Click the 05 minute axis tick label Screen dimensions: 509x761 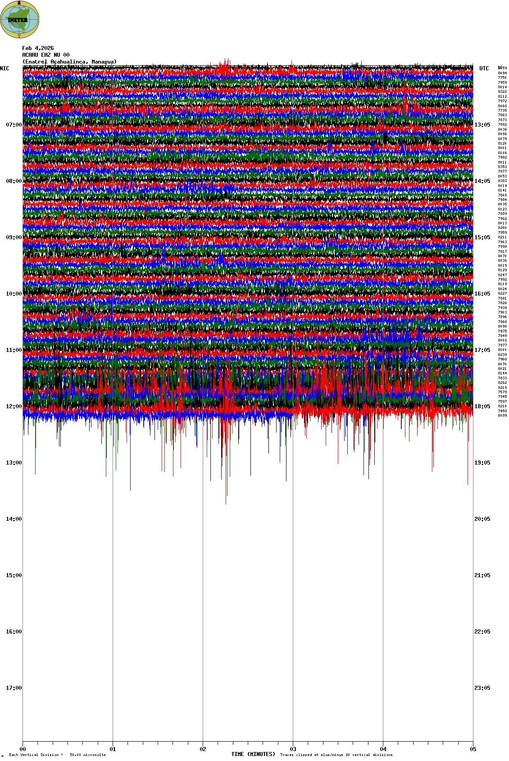coord(473,749)
